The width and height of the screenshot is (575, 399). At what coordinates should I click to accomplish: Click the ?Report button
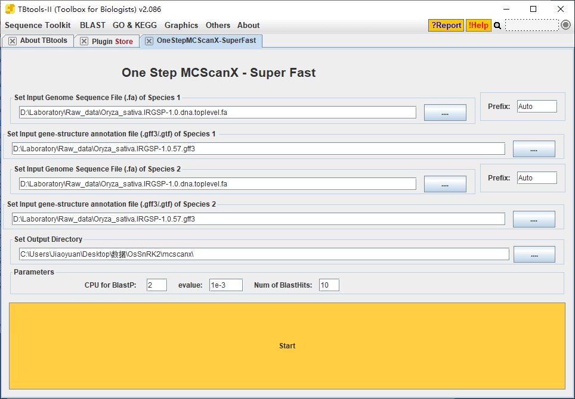[x=446, y=25]
